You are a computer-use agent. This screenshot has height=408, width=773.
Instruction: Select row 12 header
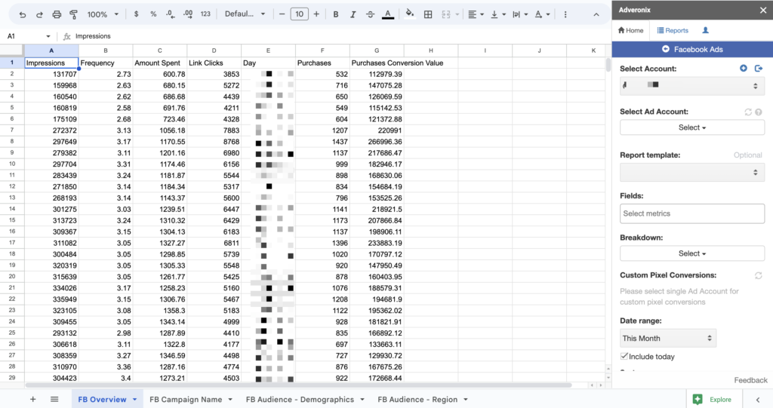[x=12, y=187]
